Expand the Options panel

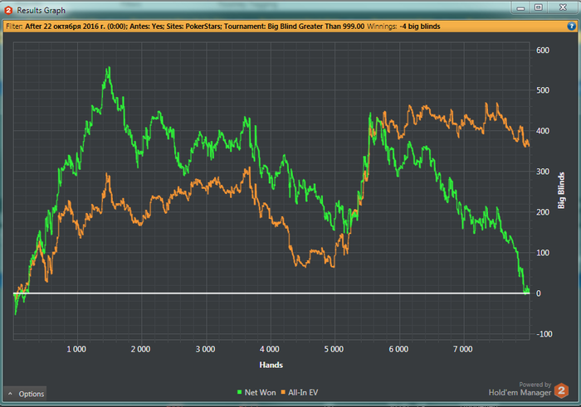coord(26,394)
